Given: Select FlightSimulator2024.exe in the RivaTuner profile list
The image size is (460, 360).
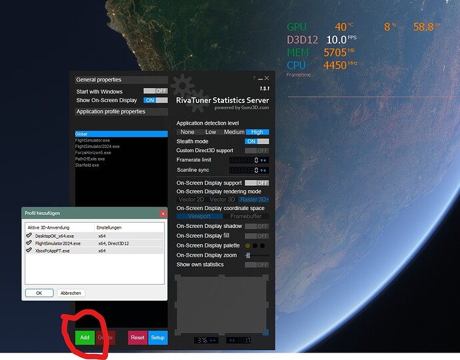Looking at the screenshot, I should (121, 147).
